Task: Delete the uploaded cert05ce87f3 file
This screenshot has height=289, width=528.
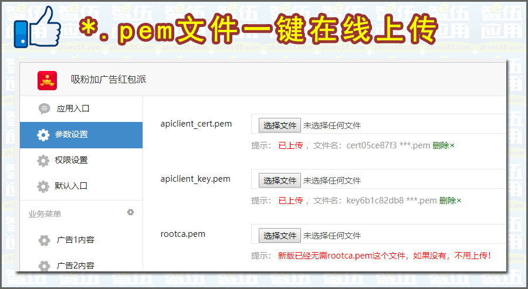Action: (x=444, y=145)
